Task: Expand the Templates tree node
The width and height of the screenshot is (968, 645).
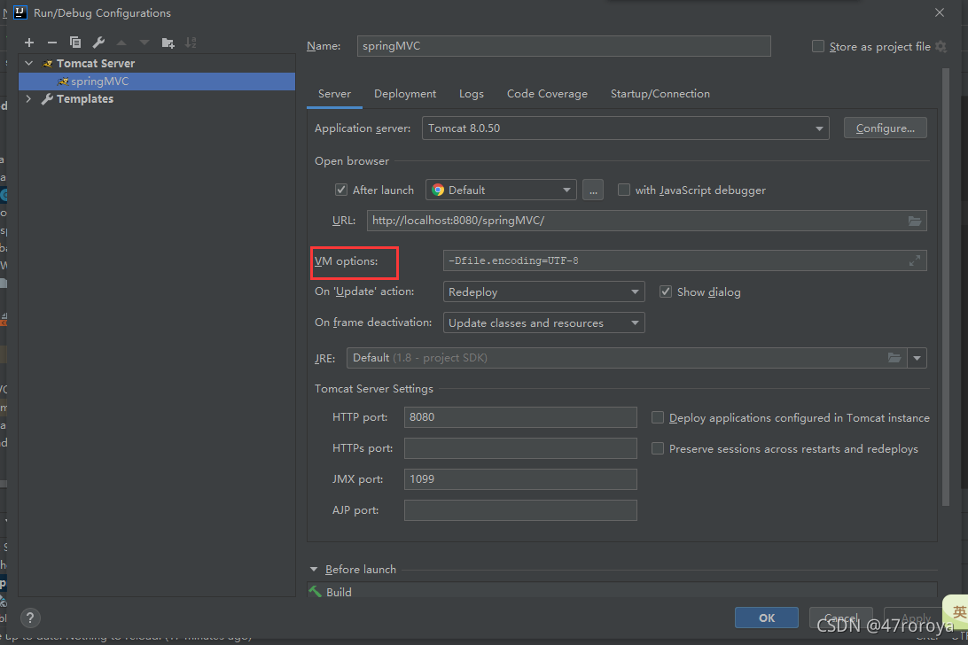Action: point(28,98)
